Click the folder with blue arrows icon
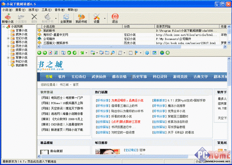This screenshot has height=165, width=232. (63, 53)
